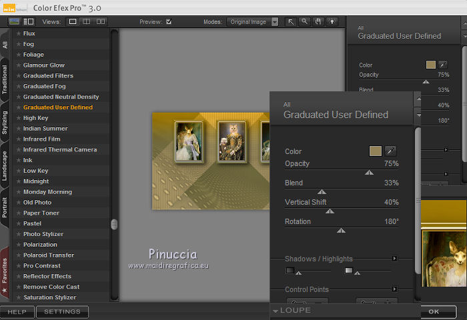
Task: Open the Modes dropdown
Action: (274, 22)
